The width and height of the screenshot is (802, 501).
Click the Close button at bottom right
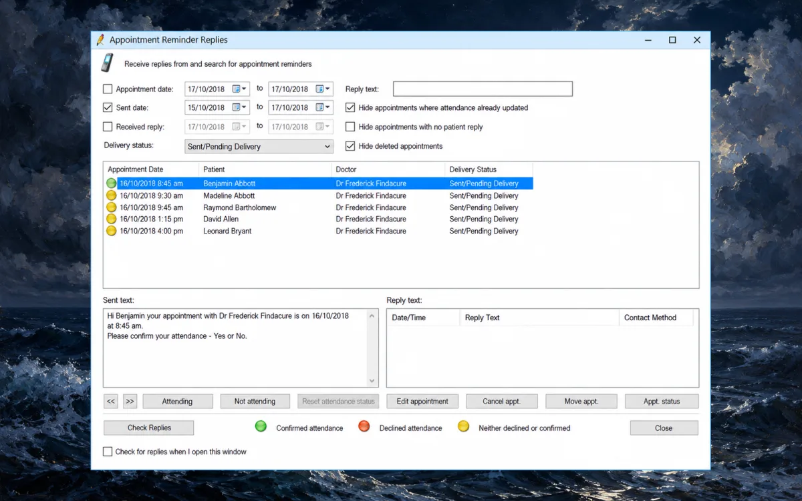(x=664, y=428)
